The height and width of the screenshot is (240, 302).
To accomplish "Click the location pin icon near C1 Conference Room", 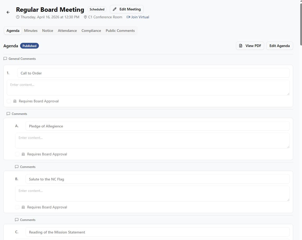I will click(85, 17).
